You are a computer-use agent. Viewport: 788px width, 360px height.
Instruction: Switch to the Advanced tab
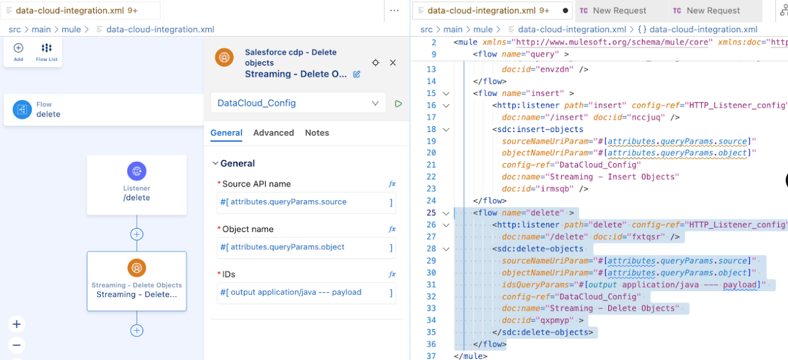coord(273,133)
